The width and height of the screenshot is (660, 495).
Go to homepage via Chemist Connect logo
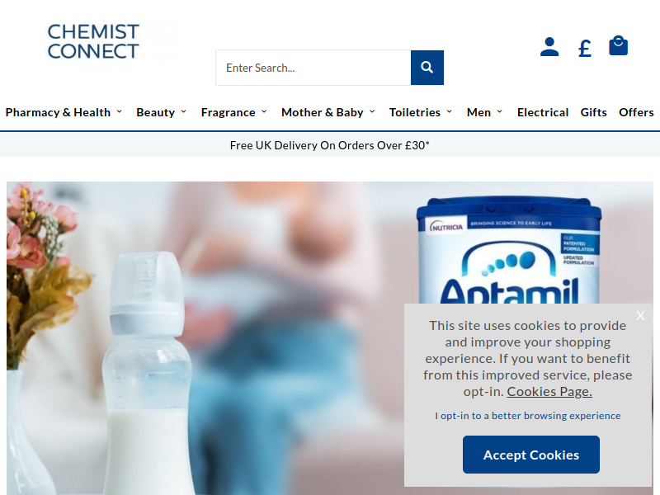coord(93,41)
